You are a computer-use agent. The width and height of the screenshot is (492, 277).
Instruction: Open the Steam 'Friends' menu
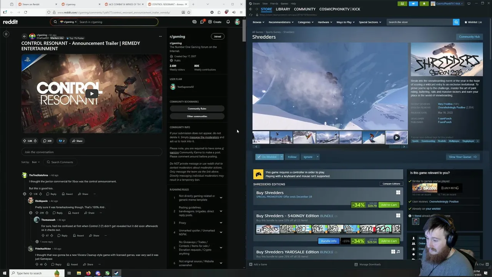(274, 3)
